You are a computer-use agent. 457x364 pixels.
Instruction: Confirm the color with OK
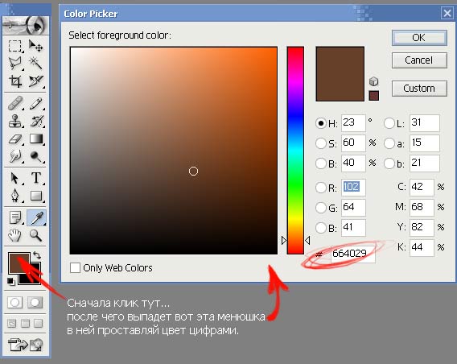[419, 38]
